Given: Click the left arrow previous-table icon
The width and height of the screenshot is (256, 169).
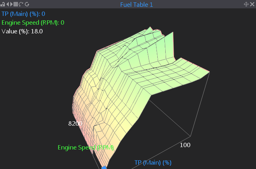Looking at the screenshot, I should pyautogui.click(x=8, y=4).
